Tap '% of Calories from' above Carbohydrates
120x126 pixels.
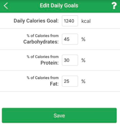pos(43,36)
